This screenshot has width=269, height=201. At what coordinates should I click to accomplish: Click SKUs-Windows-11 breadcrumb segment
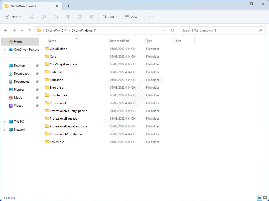tap(84, 31)
